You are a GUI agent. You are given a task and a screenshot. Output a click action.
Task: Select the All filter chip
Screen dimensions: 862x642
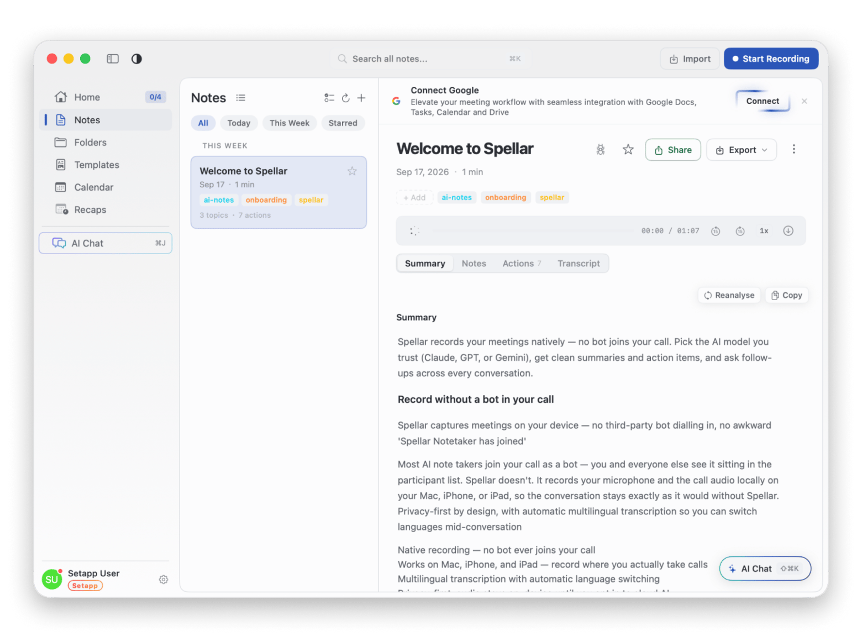click(203, 123)
